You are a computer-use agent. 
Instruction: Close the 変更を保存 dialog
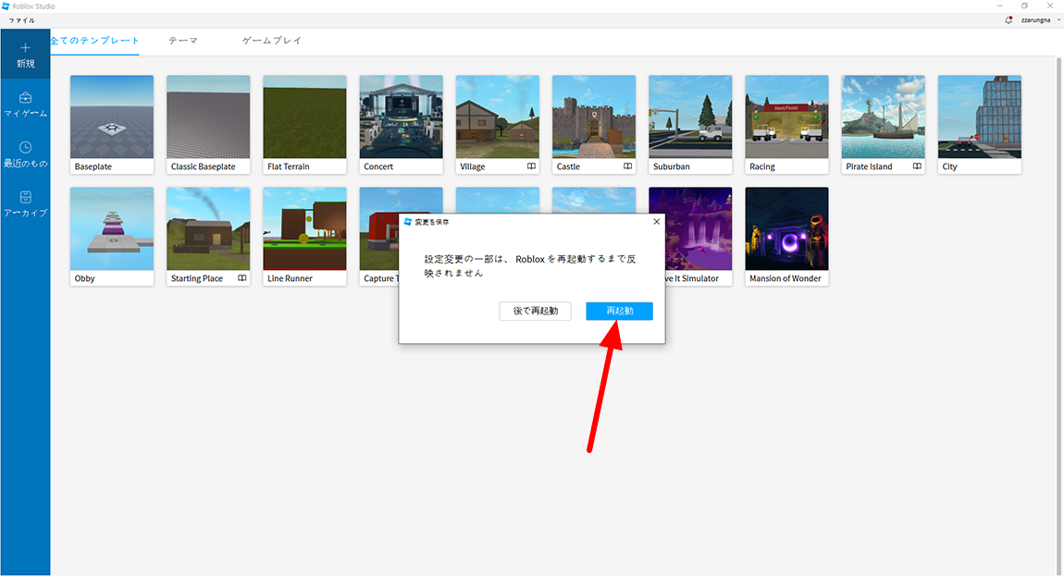click(657, 221)
